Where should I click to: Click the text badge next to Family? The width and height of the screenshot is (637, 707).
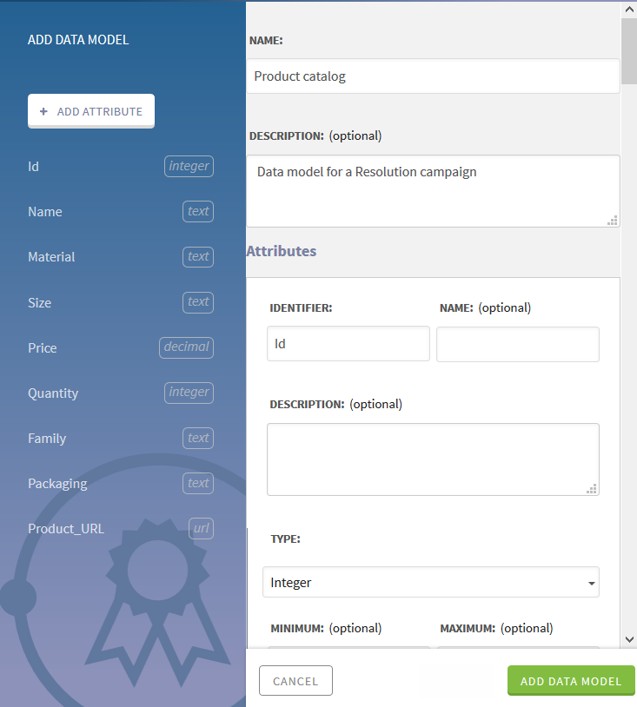pyautogui.click(x=198, y=438)
